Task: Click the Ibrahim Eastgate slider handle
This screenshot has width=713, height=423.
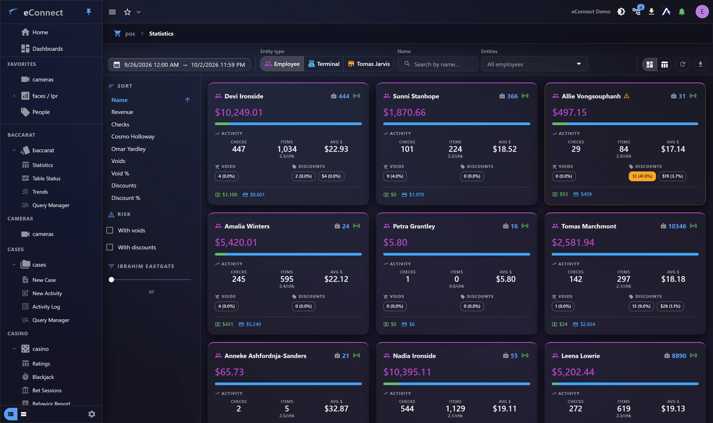Action: (111, 280)
